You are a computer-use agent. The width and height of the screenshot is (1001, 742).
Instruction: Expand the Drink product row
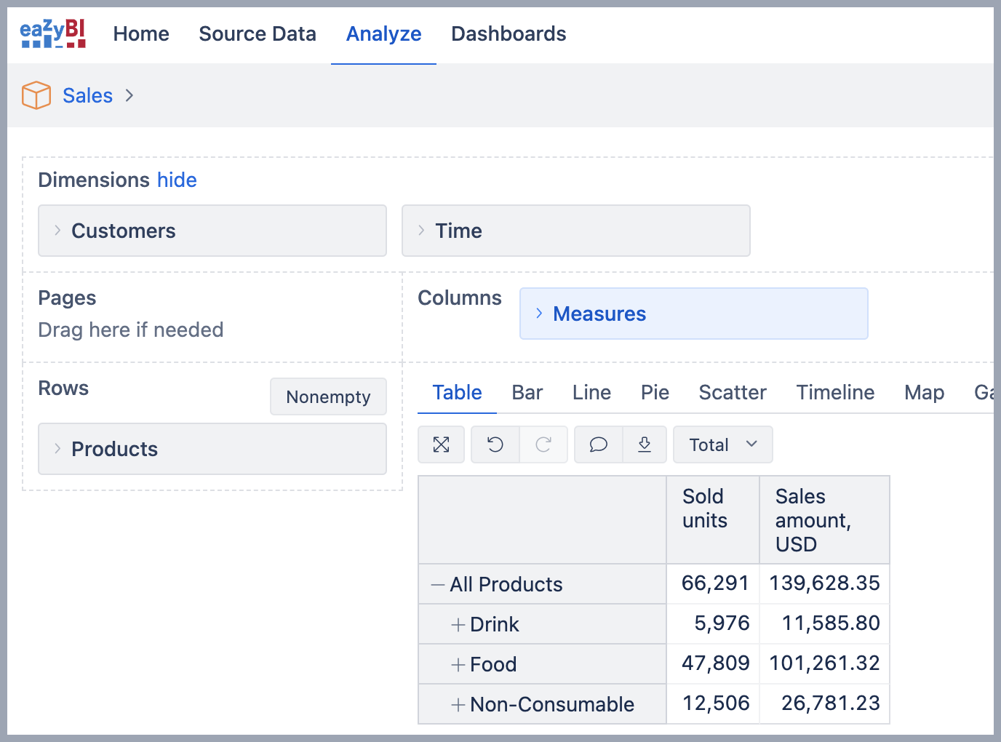(458, 624)
